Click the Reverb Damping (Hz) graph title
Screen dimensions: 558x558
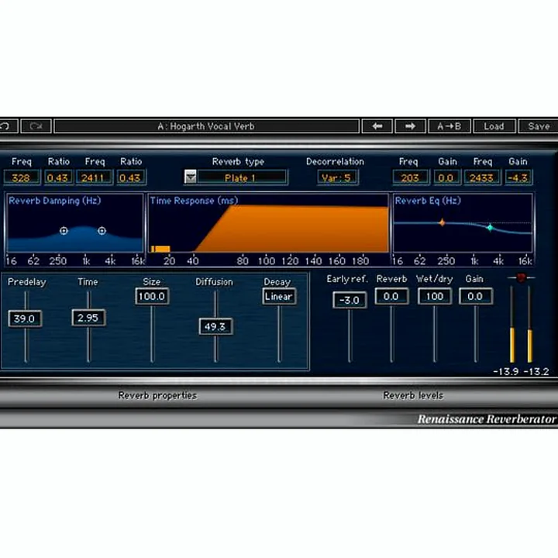(x=55, y=201)
